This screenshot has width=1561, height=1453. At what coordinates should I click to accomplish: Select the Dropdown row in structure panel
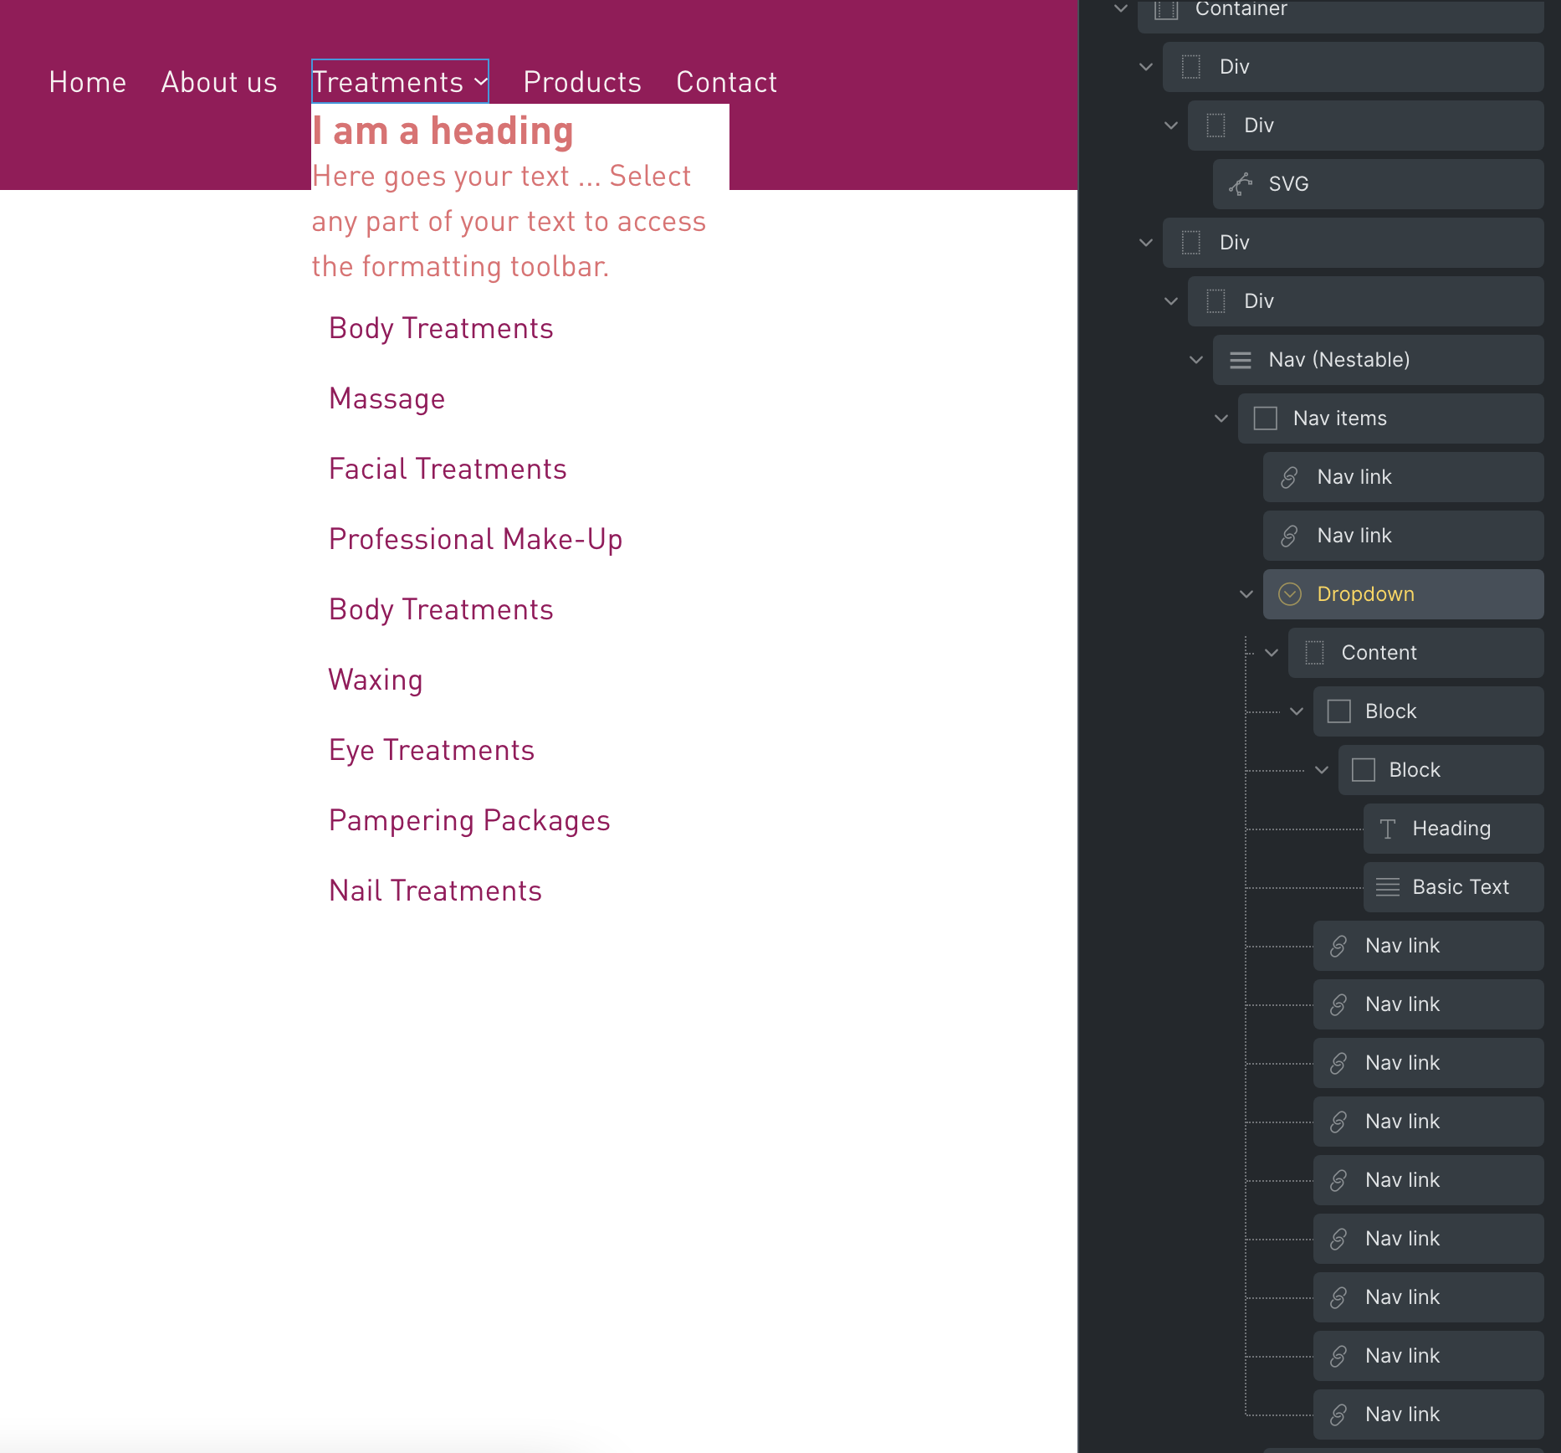tap(1403, 594)
